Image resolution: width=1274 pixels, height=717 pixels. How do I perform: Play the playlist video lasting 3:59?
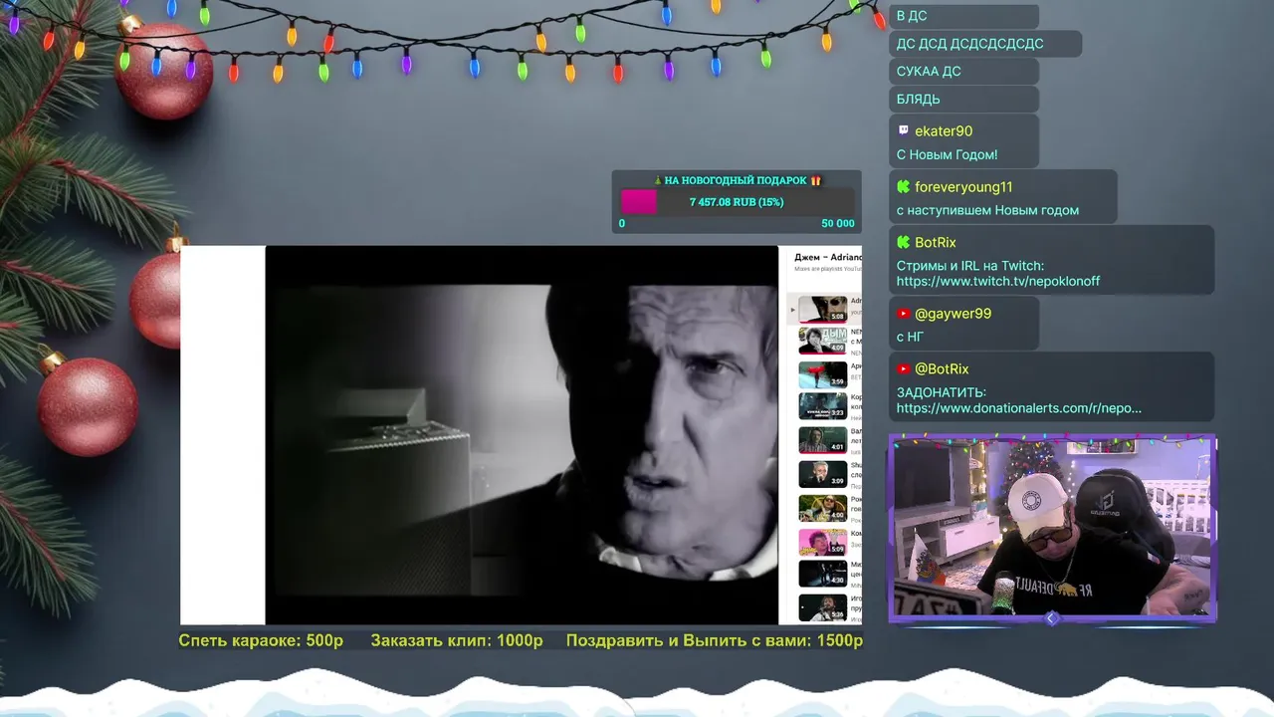pos(823,374)
